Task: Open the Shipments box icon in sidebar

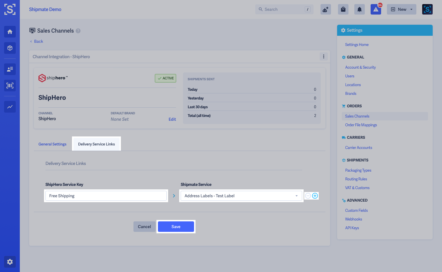Action: tap(10, 48)
